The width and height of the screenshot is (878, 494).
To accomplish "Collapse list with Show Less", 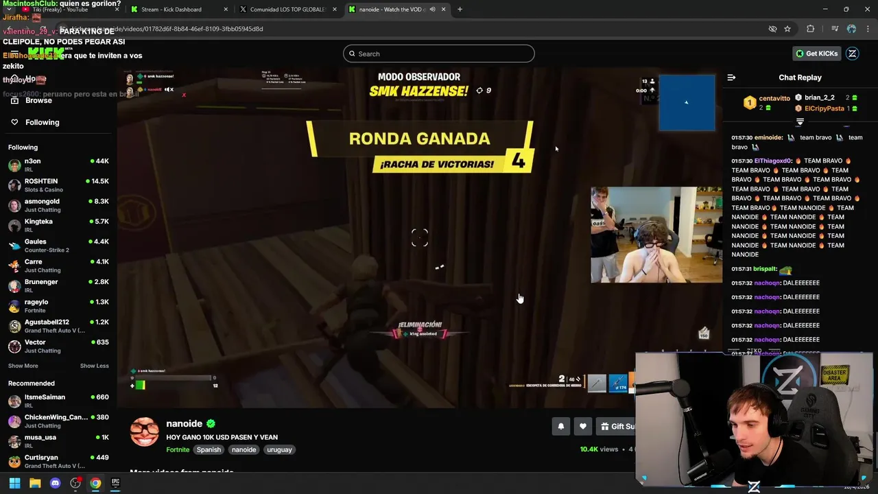I will click(95, 366).
